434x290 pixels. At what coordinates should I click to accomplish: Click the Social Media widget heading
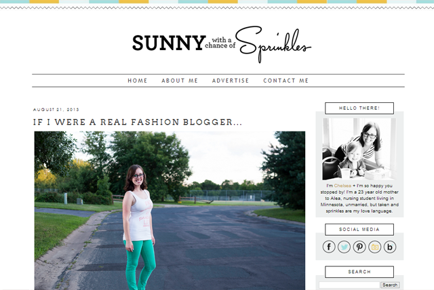pyautogui.click(x=359, y=230)
